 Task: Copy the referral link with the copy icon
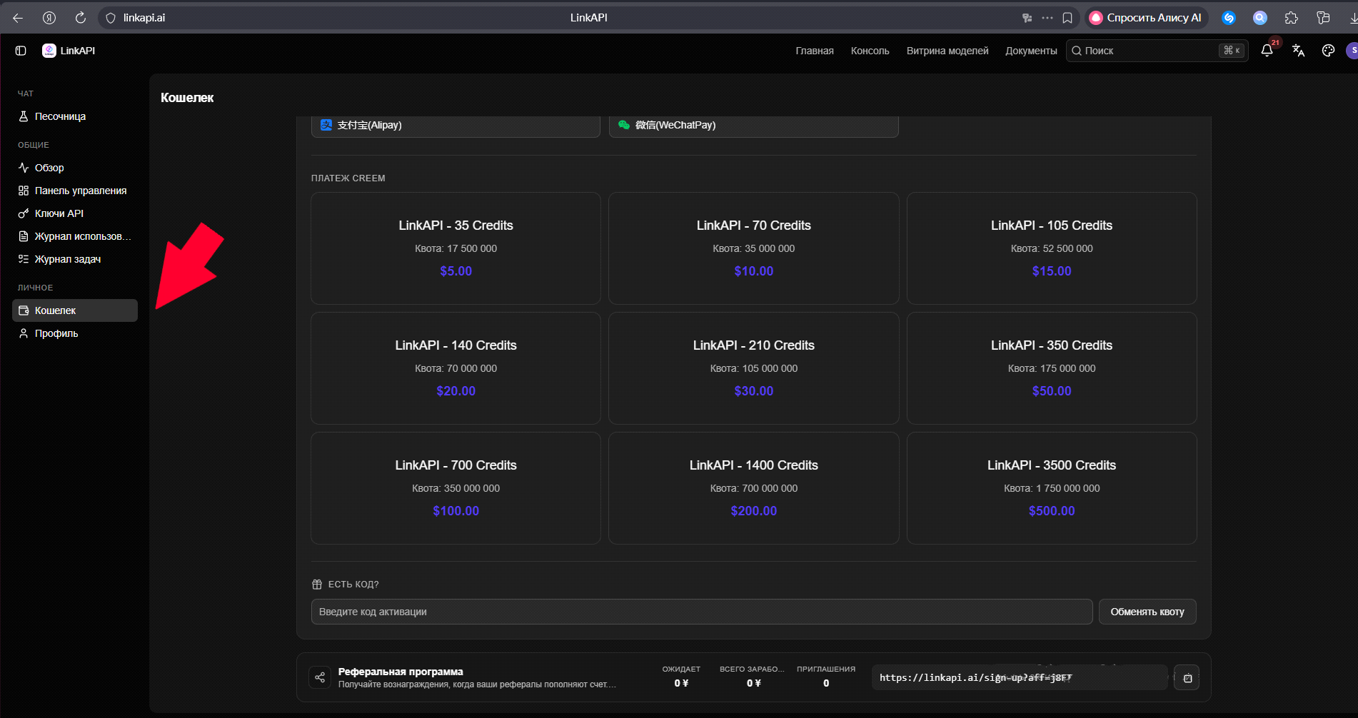click(1187, 678)
